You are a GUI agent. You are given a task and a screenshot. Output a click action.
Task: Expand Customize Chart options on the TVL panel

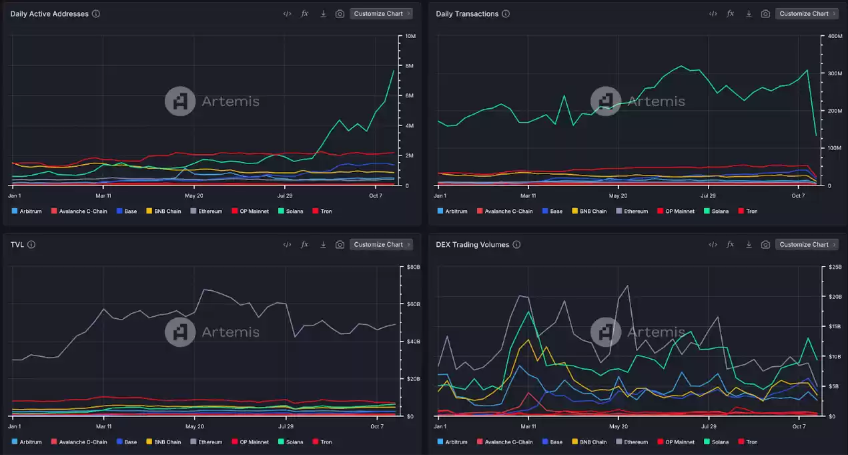pos(407,244)
